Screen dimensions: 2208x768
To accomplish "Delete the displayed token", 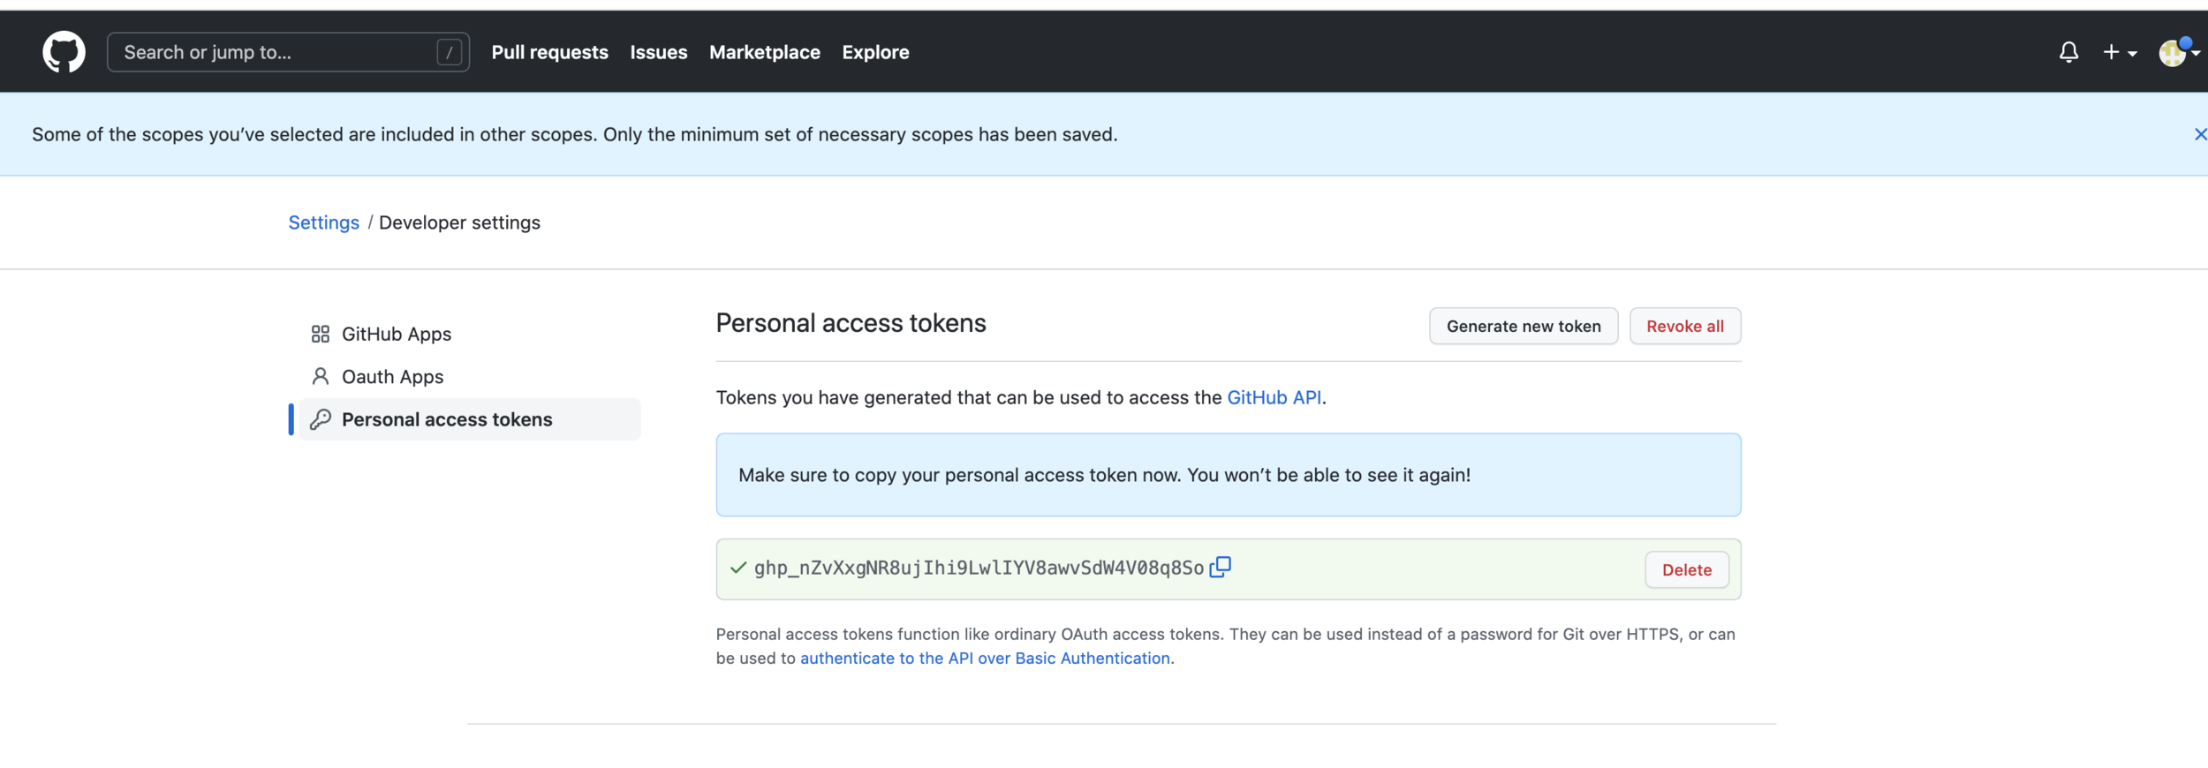I will click(1687, 569).
